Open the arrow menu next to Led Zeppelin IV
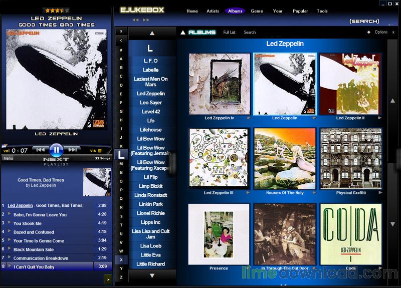Screen dimensions: 401x288 [x=249, y=118]
